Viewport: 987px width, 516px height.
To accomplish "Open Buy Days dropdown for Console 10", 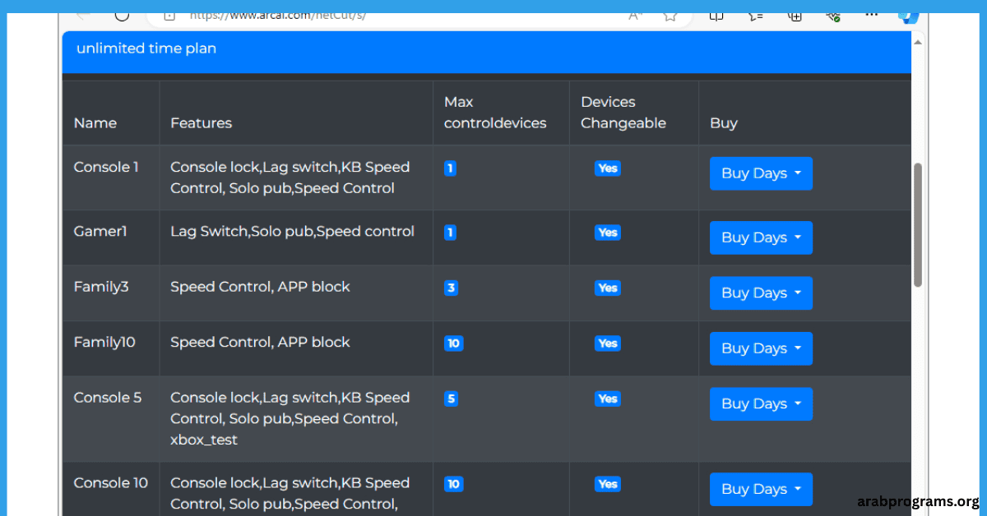I will click(761, 489).
